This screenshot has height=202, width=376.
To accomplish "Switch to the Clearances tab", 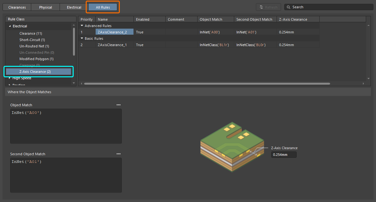I will pyautogui.click(x=17, y=7).
